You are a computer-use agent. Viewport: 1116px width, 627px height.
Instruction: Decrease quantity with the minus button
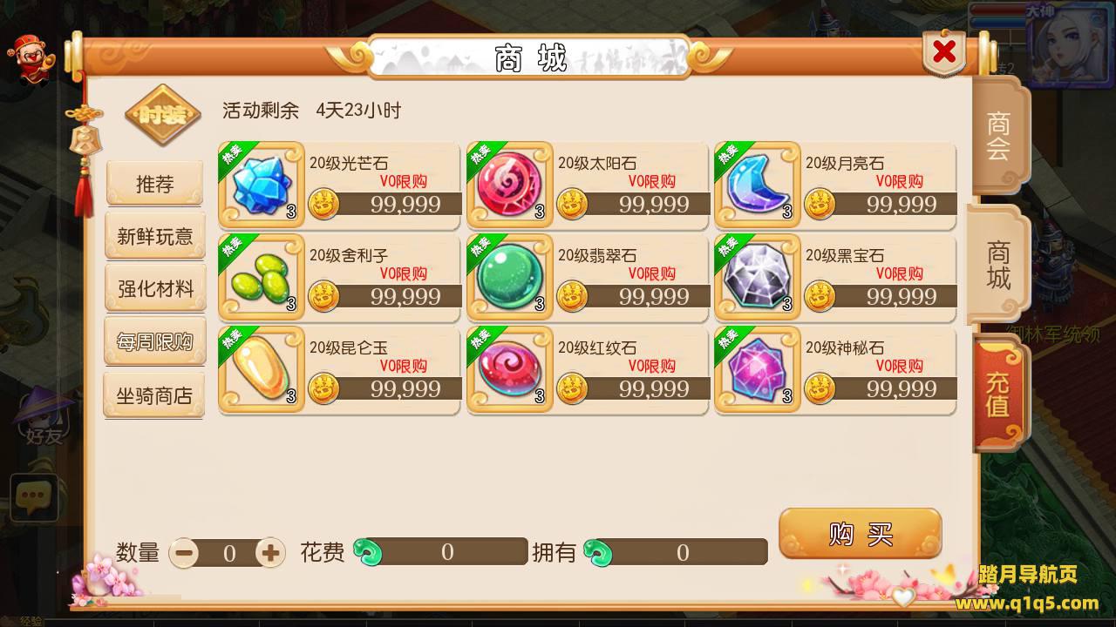pyautogui.click(x=184, y=552)
